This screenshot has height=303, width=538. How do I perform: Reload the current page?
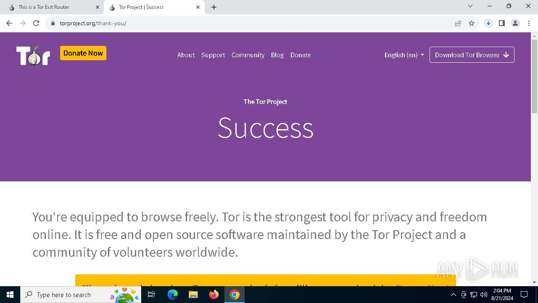pos(36,23)
